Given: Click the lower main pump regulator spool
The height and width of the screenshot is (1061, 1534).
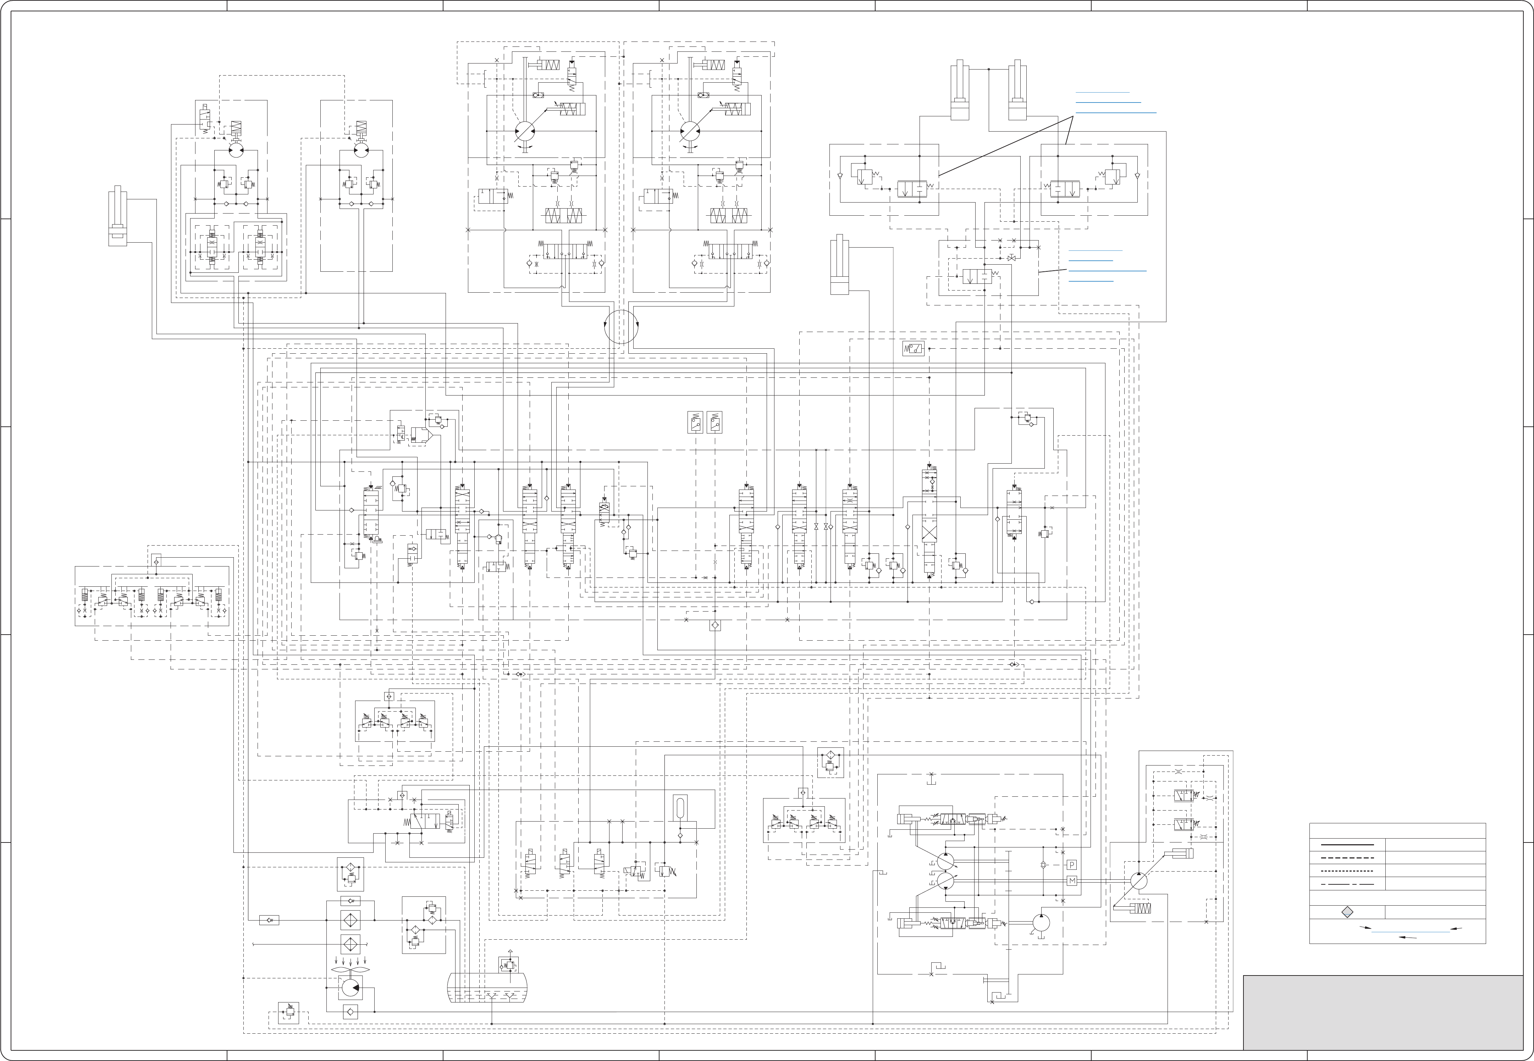Looking at the screenshot, I should tap(954, 923).
